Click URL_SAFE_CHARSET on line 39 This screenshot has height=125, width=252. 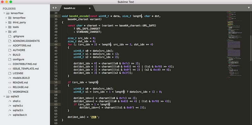click(x=88, y=29)
